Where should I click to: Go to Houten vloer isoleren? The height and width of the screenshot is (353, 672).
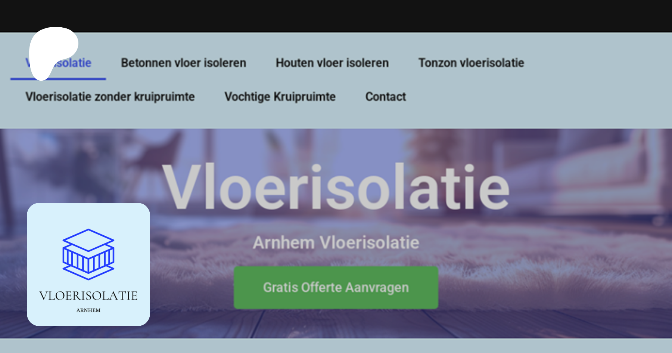pos(332,63)
